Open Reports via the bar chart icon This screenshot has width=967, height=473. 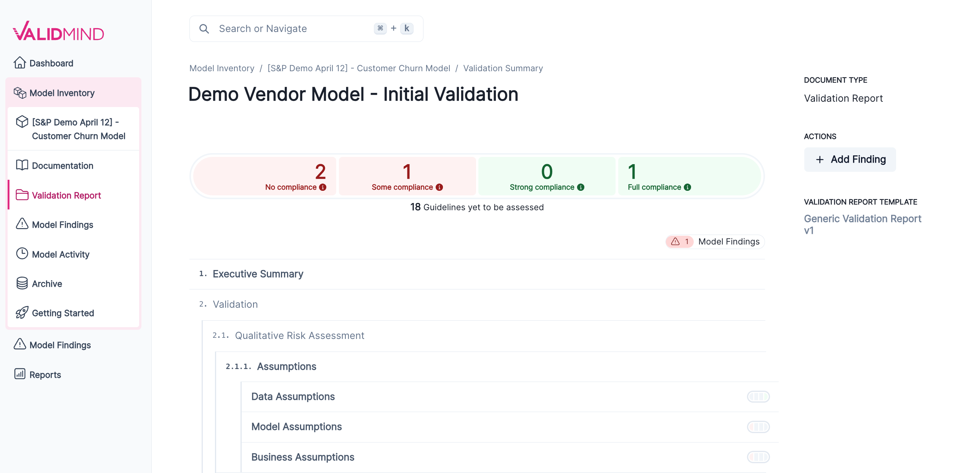pos(20,374)
